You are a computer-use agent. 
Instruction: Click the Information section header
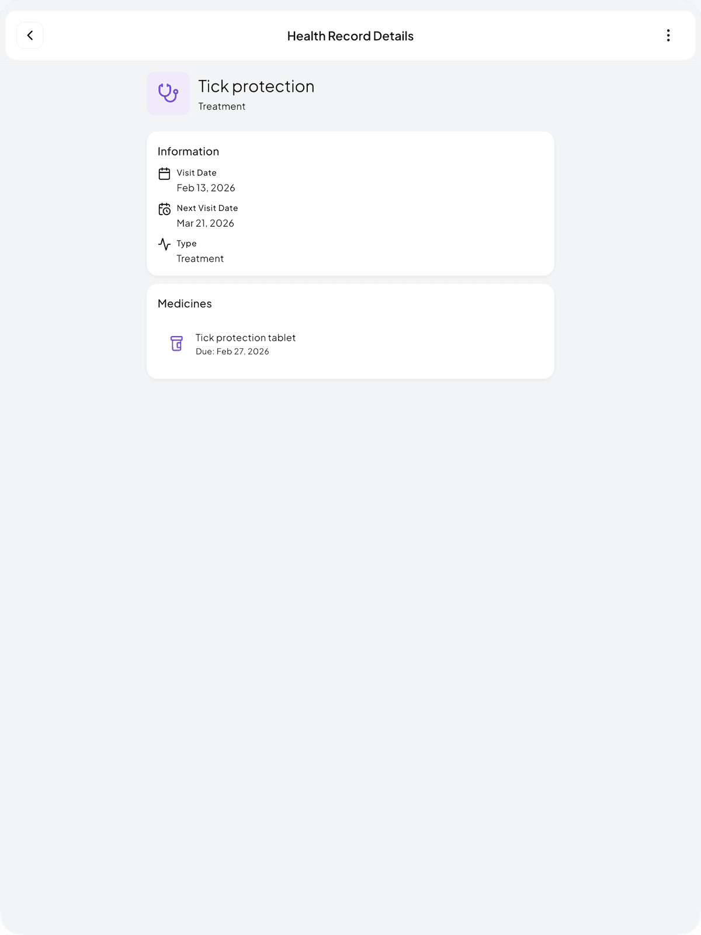188,151
